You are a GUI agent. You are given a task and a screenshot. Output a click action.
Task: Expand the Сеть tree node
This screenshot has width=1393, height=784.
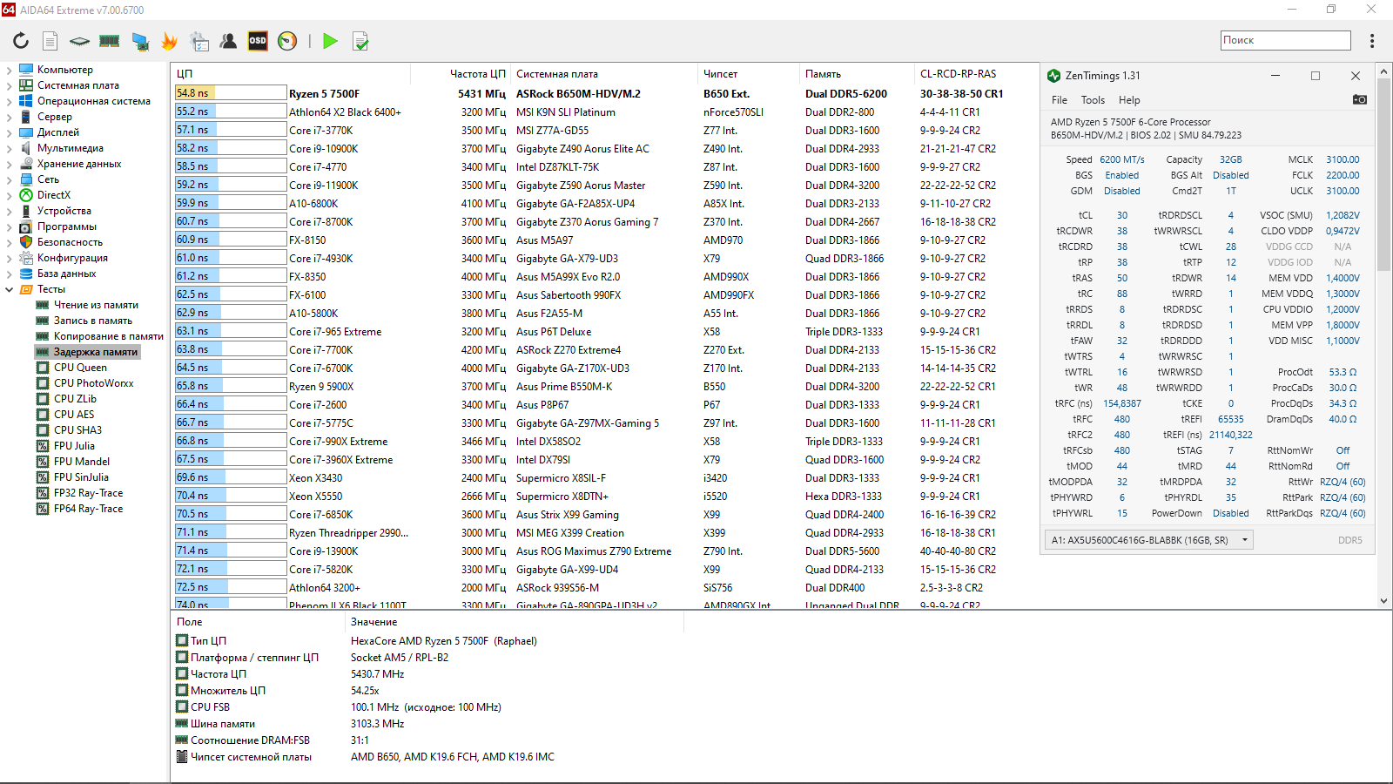[10, 179]
